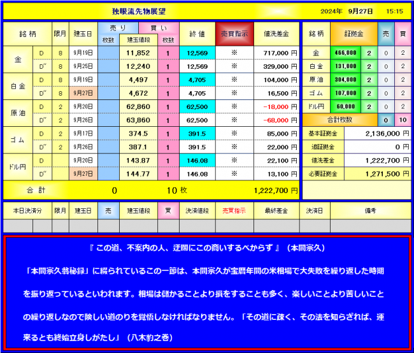The height and width of the screenshot is (353, 414).
Task: Click the red loss value -18,000 円
Action: 276,107
